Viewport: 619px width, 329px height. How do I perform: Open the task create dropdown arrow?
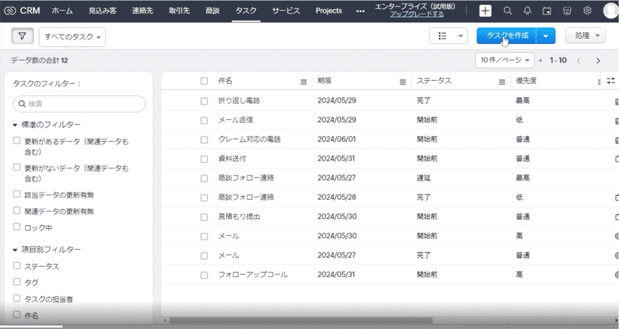coord(546,36)
